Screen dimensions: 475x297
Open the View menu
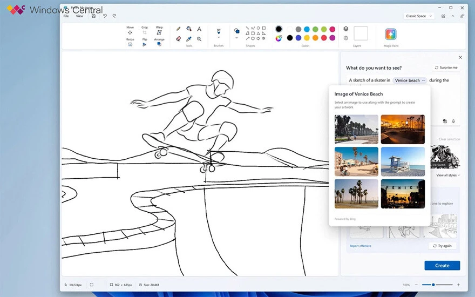pyautogui.click(x=79, y=16)
